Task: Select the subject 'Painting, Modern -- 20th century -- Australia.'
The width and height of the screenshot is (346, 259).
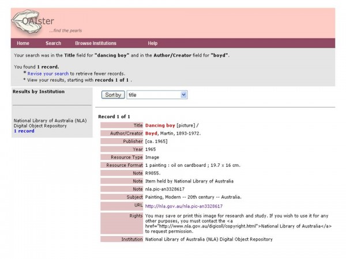Action: point(193,197)
